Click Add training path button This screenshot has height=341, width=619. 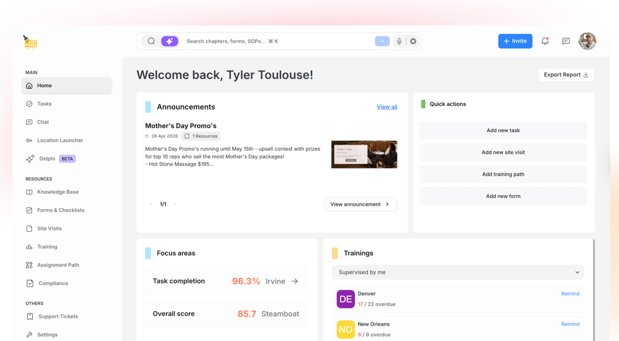503,174
